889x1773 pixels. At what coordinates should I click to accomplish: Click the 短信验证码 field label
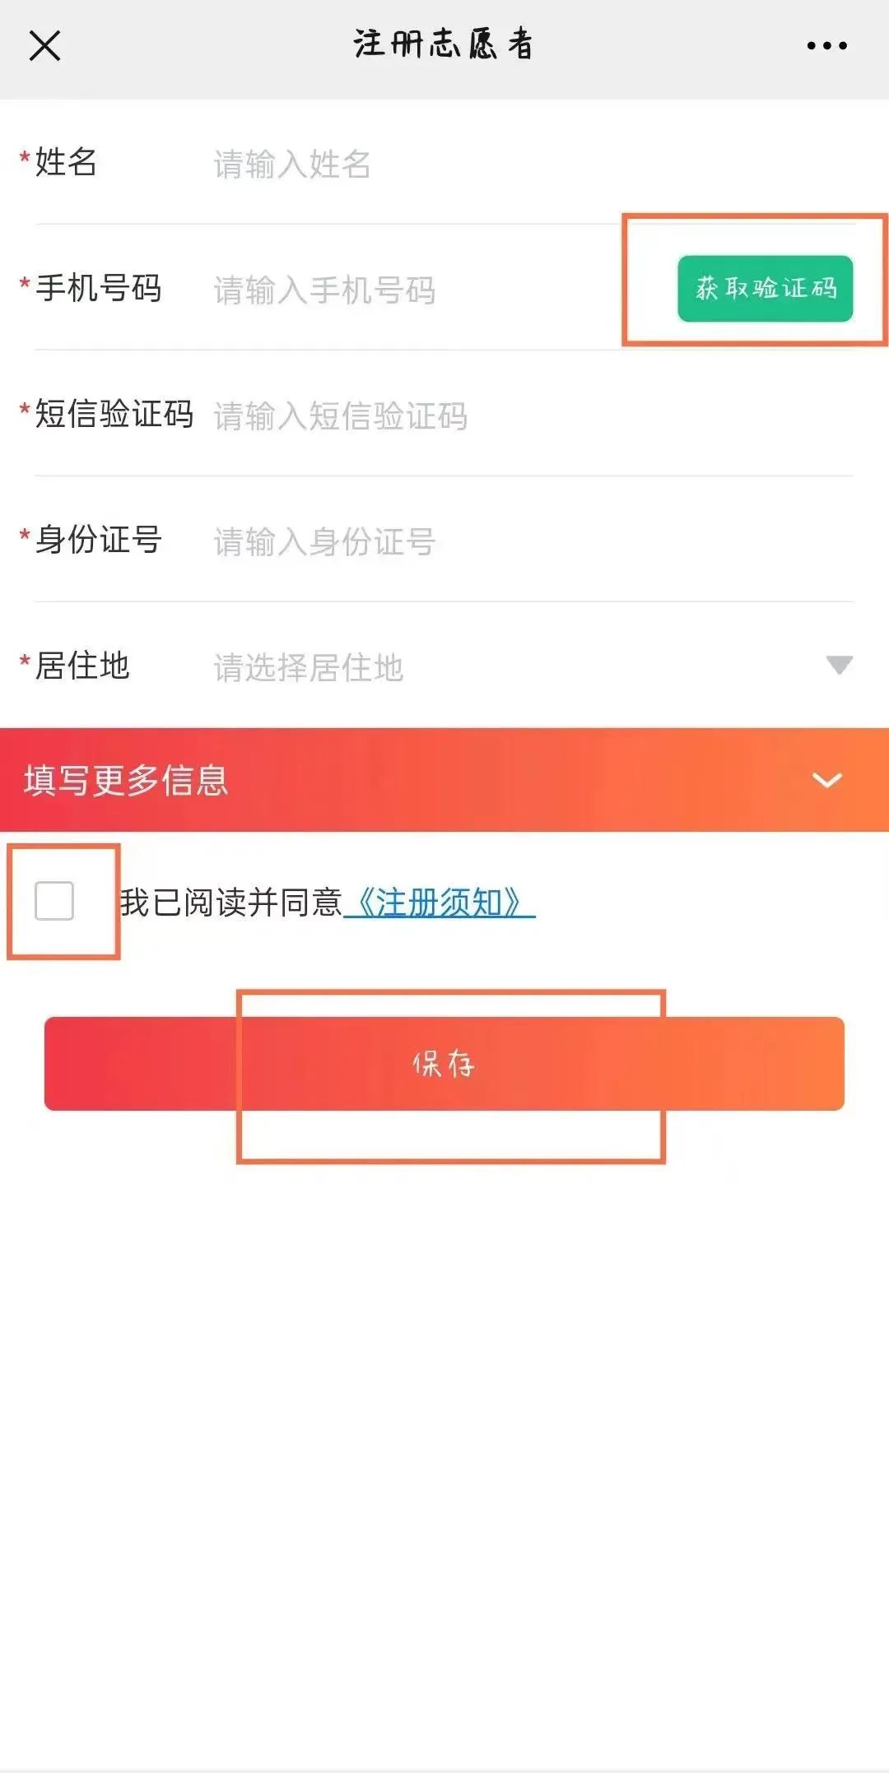[114, 414]
